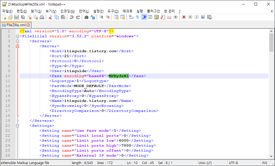Undo the last edit from toolbar
Image resolution: width=275 pixels, height=166 pixels.
(71, 17)
